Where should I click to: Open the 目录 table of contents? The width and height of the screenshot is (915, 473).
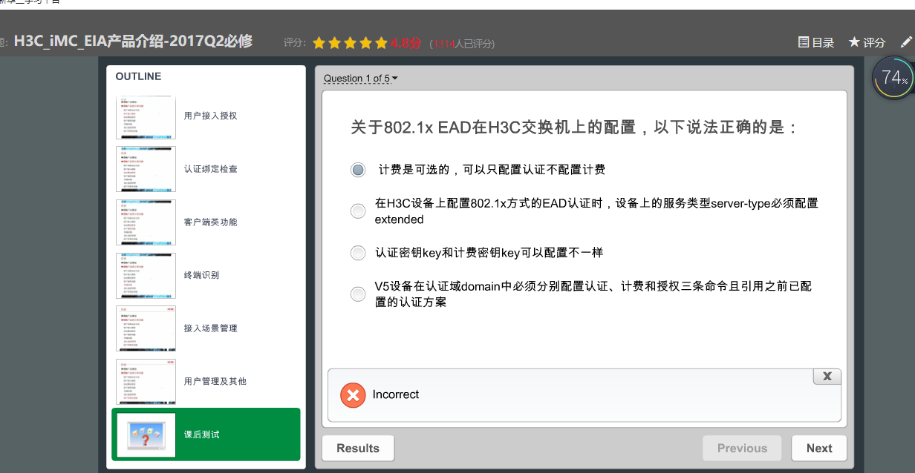click(x=815, y=42)
